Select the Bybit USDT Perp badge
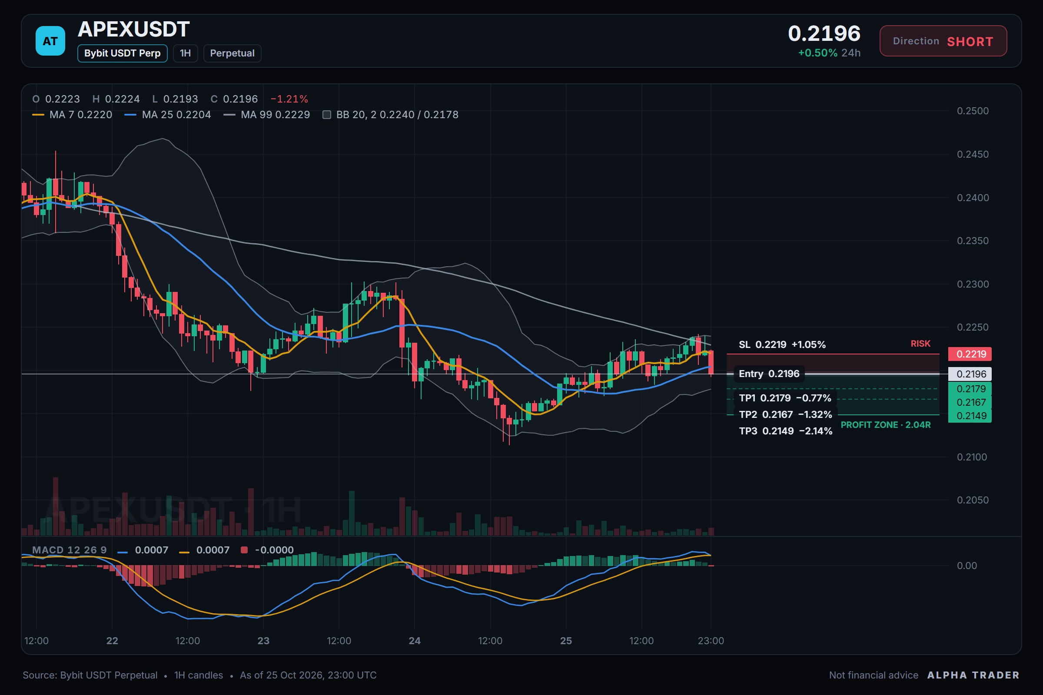The height and width of the screenshot is (695, 1043). 123,53
